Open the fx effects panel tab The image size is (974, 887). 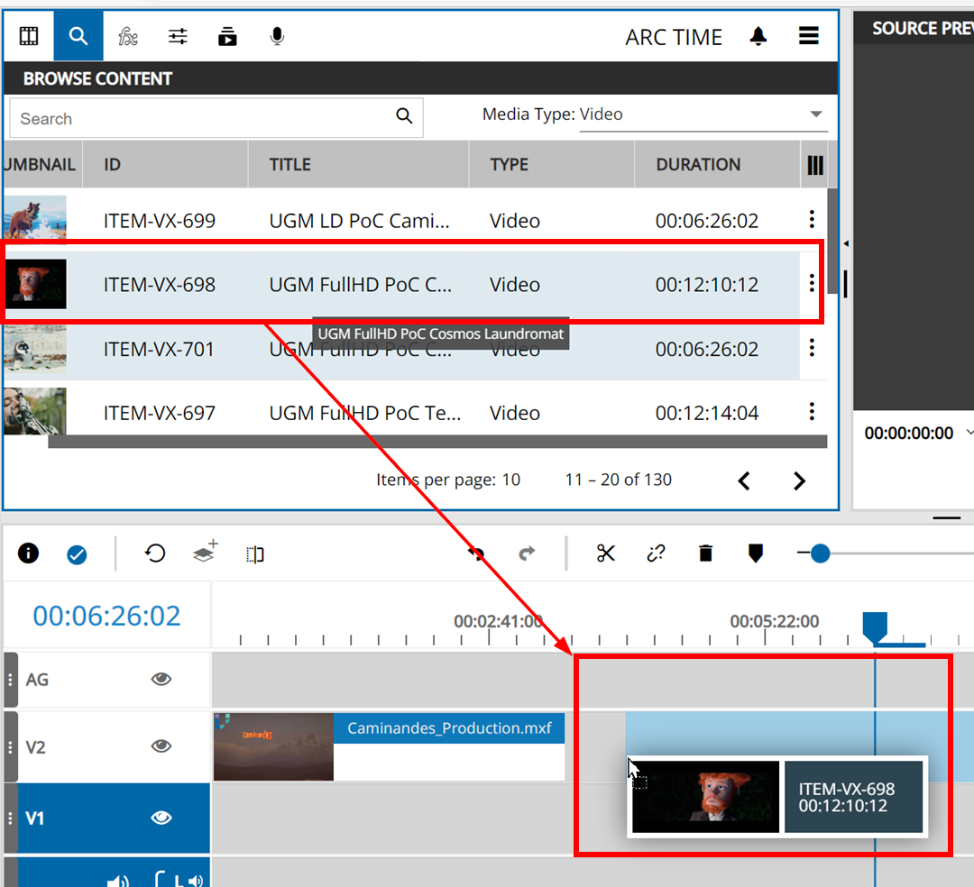point(128,36)
